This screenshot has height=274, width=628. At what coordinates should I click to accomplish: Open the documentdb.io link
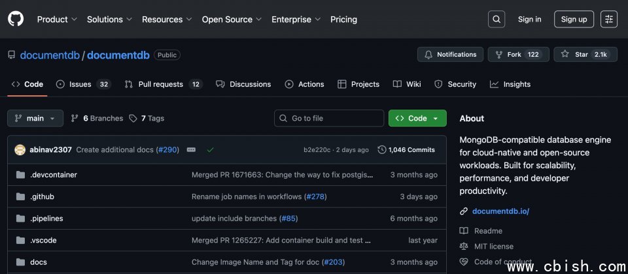(x=500, y=211)
